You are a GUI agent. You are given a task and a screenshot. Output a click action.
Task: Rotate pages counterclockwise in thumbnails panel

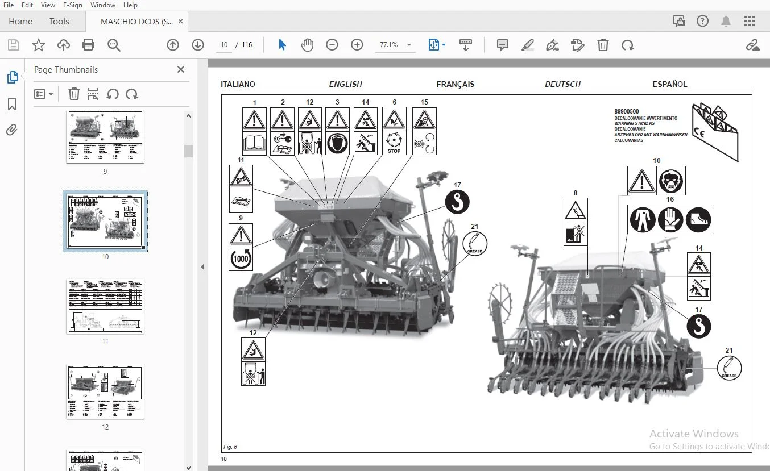click(x=113, y=94)
